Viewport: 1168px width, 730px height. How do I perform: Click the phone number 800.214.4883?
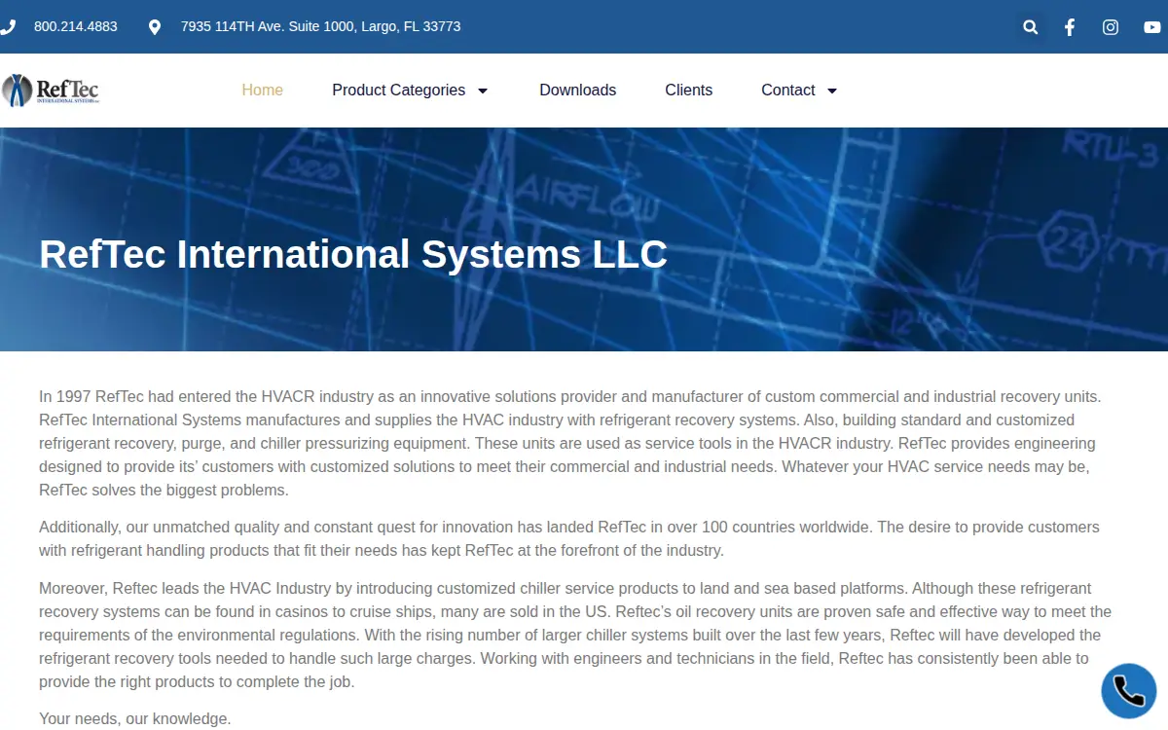tap(76, 27)
